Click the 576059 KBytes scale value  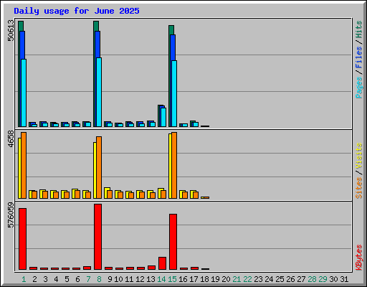point(11,215)
